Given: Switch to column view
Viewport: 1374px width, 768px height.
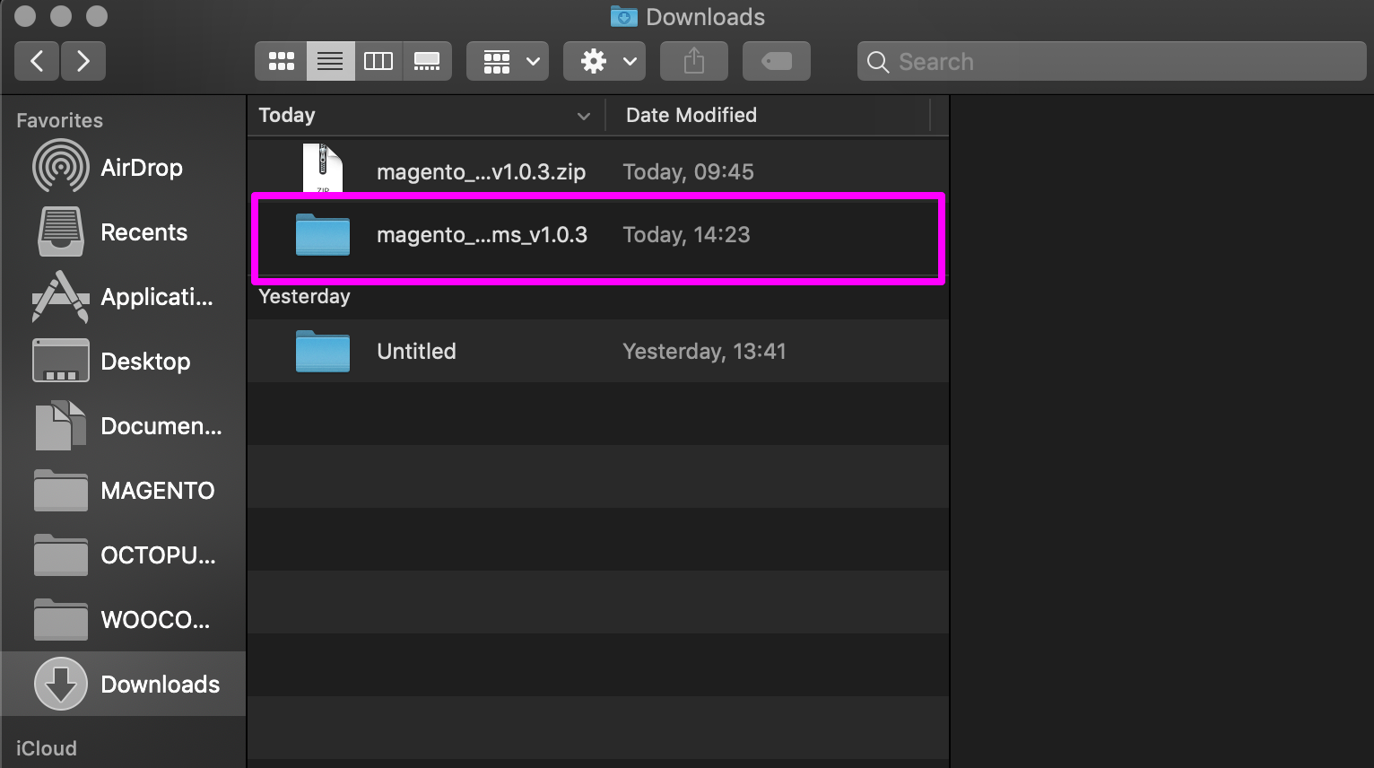Looking at the screenshot, I should tap(378, 61).
